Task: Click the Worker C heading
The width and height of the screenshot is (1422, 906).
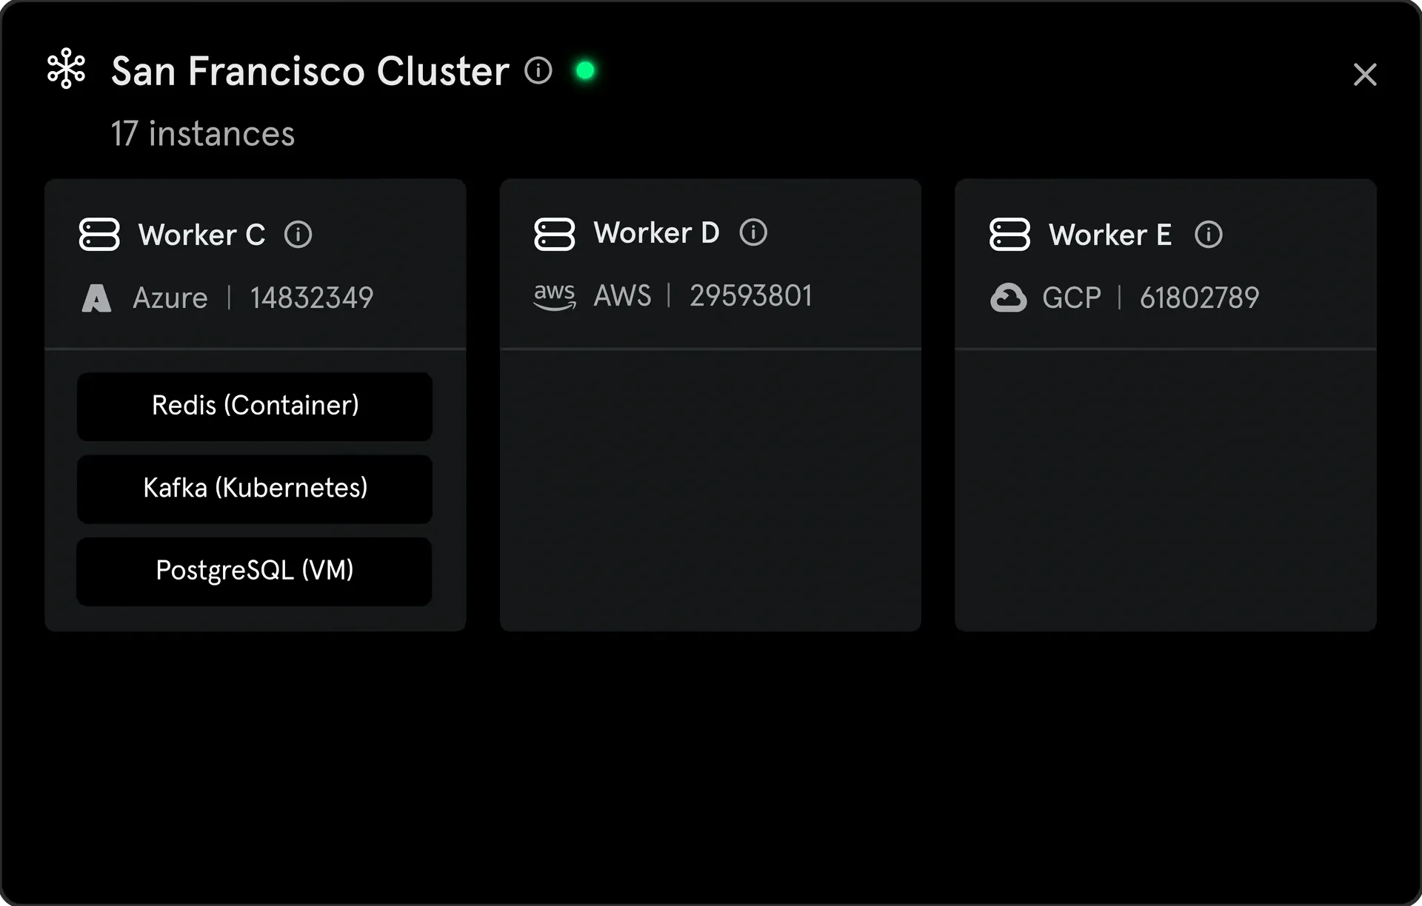Action: point(201,235)
